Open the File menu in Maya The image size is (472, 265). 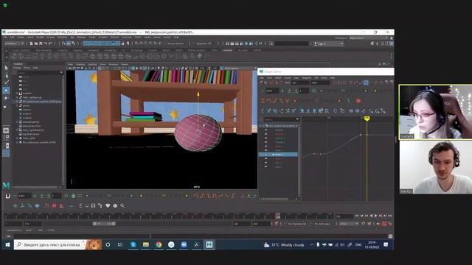coord(5,38)
